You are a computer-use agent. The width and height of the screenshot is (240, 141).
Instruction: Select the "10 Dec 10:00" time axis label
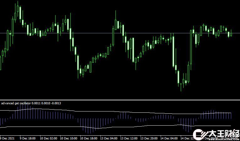[68, 138]
